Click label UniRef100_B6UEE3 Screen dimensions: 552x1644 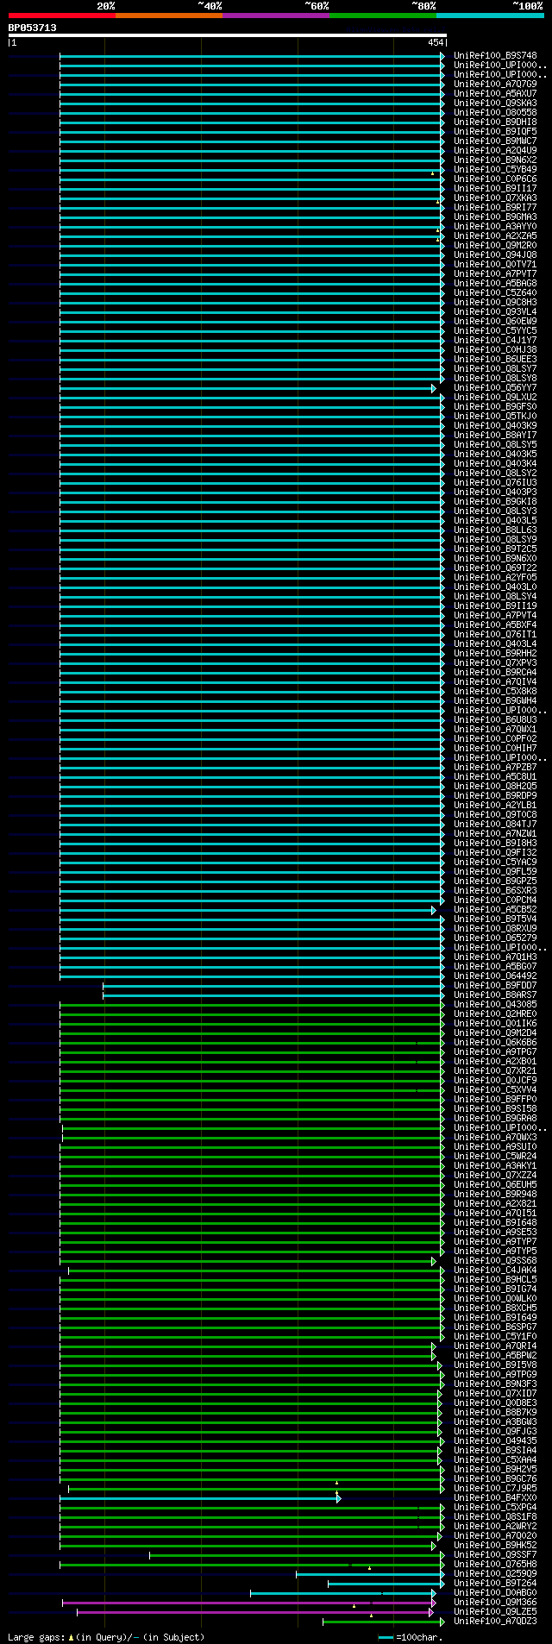tap(495, 359)
